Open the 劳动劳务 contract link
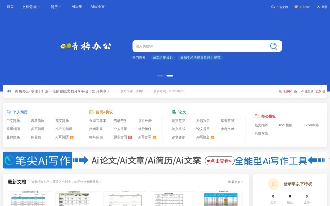The image size is (330, 206). coord(120,121)
